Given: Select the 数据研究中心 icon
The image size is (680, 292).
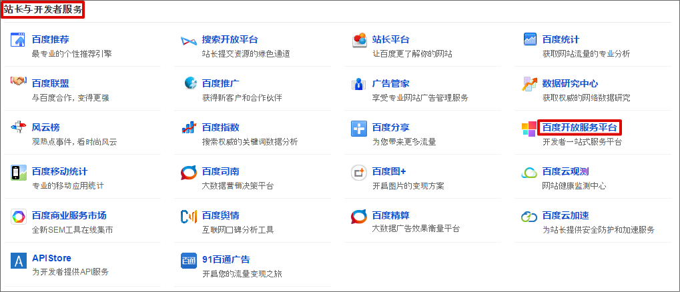Looking at the screenshot, I should 529,84.
